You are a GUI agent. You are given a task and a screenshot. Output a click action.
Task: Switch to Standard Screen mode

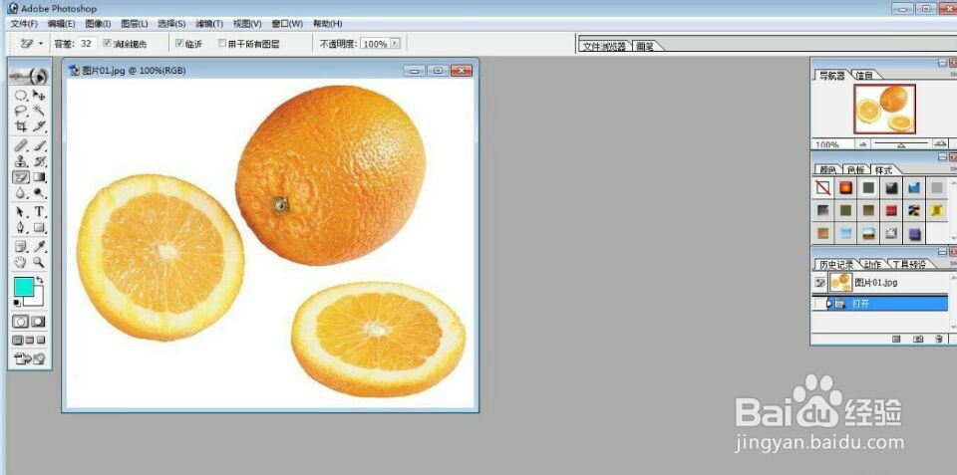tap(18, 341)
